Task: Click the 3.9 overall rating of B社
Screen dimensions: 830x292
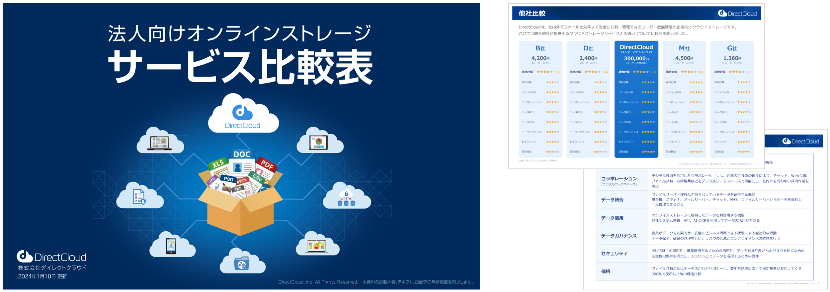Action: 557,72
